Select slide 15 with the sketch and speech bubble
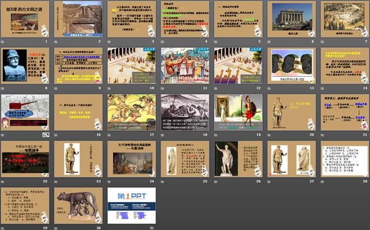The height and width of the screenshot is (230, 370). point(25,112)
